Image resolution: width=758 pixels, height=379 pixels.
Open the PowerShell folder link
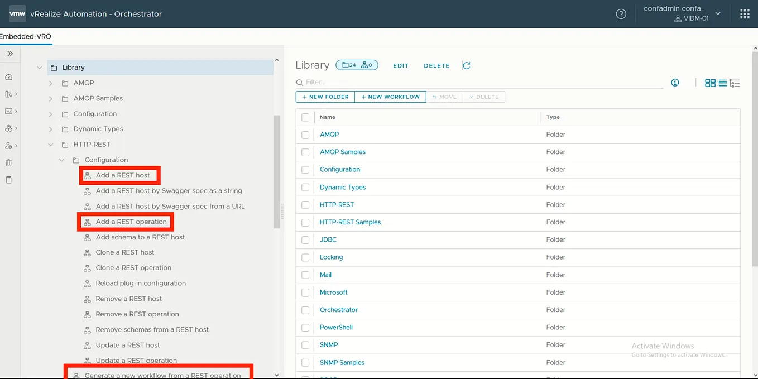[x=336, y=327]
